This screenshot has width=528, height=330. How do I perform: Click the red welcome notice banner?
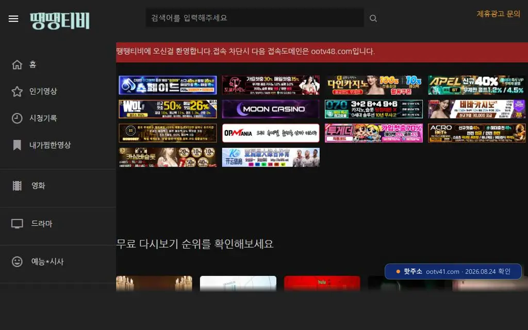tap(322, 52)
